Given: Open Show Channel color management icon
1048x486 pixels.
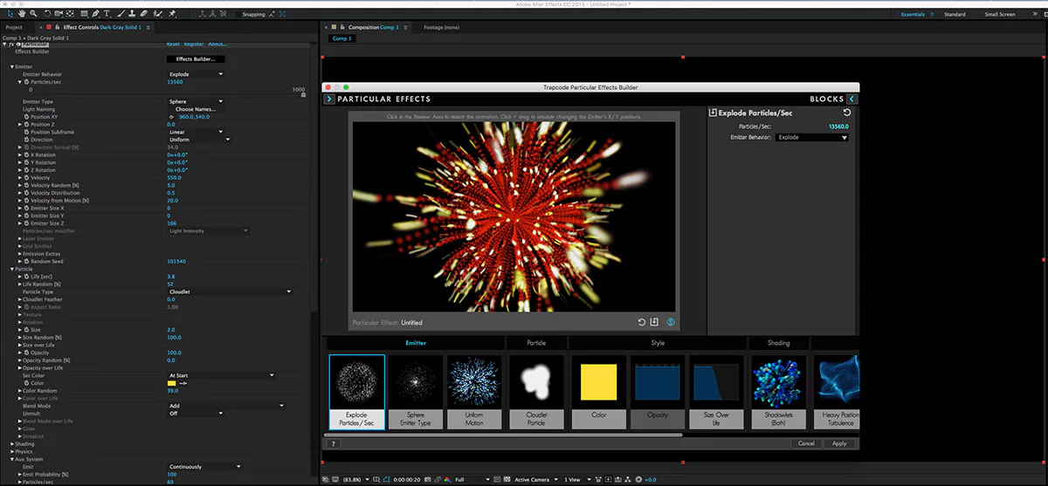Looking at the screenshot, I should [445, 479].
